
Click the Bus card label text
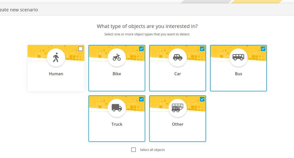click(x=238, y=74)
